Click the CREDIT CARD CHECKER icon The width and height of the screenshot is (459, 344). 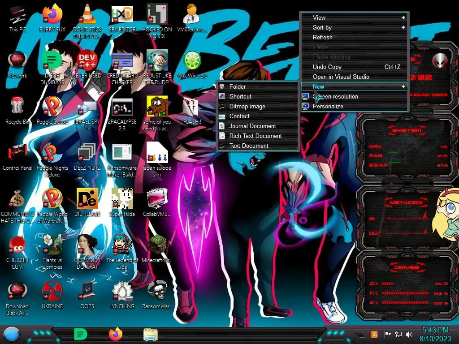pyautogui.click(x=122, y=68)
